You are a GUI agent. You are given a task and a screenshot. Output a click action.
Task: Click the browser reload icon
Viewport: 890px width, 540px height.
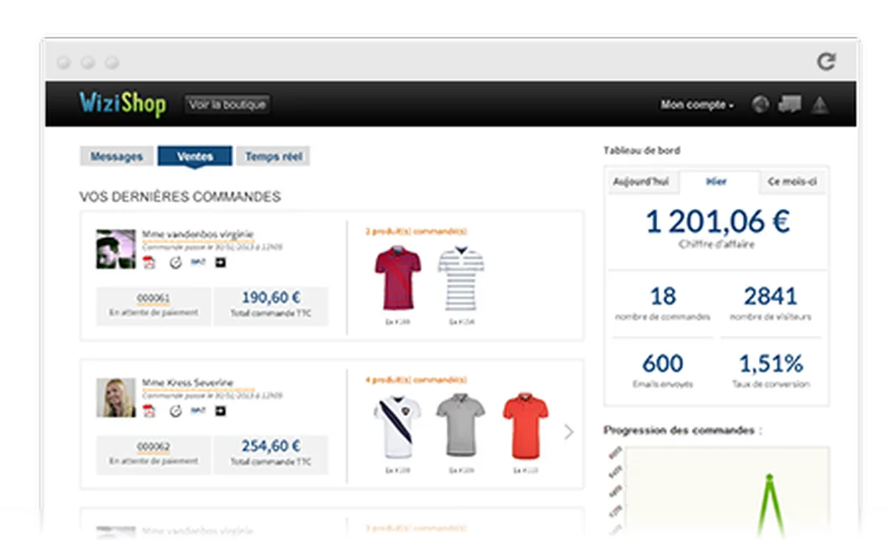[x=826, y=62]
